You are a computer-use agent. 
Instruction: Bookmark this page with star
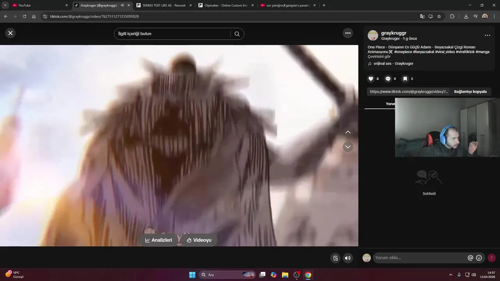tap(439, 16)
